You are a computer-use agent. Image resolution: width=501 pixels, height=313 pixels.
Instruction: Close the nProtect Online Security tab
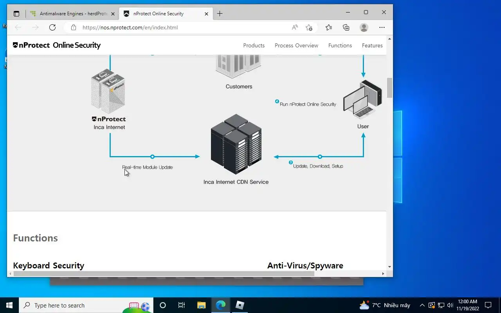206,14
